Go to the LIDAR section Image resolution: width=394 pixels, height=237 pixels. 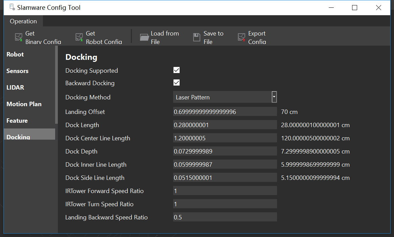click(15, 88)
